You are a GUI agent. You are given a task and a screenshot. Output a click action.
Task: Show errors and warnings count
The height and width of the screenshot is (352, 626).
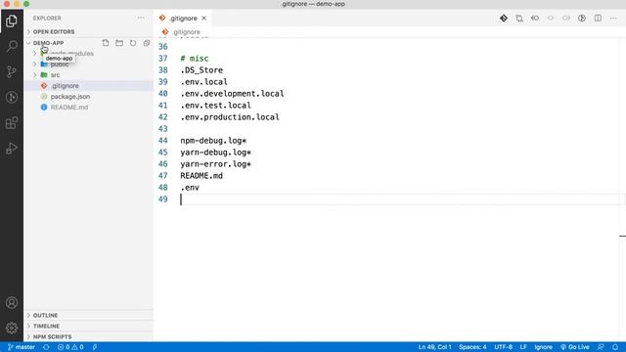[70, 347]
